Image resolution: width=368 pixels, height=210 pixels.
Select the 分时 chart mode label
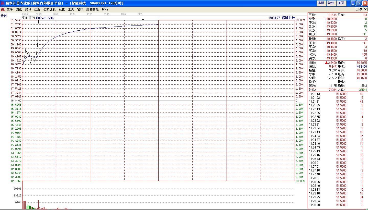click(x=4, y=16)
